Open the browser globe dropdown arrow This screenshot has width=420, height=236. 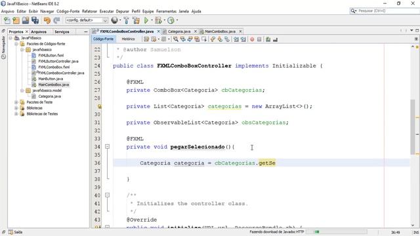pyautogui.click(x=120, y=20)
